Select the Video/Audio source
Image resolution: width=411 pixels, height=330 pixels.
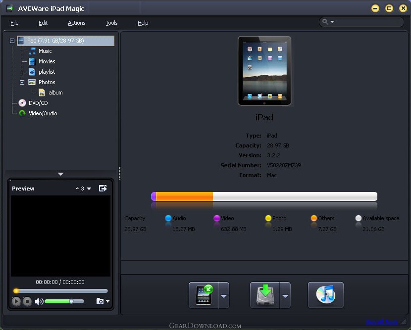(43, 113)
